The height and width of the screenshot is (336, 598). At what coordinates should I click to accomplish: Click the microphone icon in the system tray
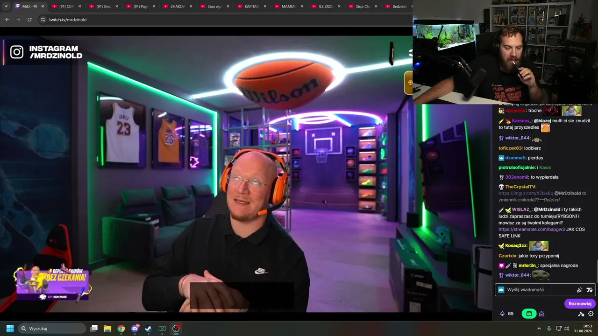tap(549, 329)
